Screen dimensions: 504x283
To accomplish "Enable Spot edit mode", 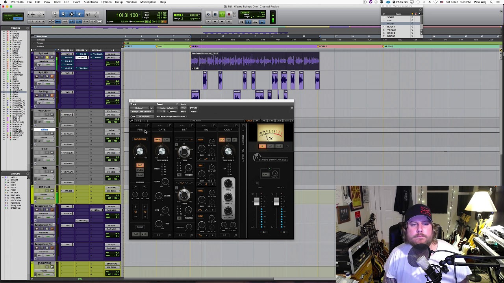I will [x=18, y=15].
